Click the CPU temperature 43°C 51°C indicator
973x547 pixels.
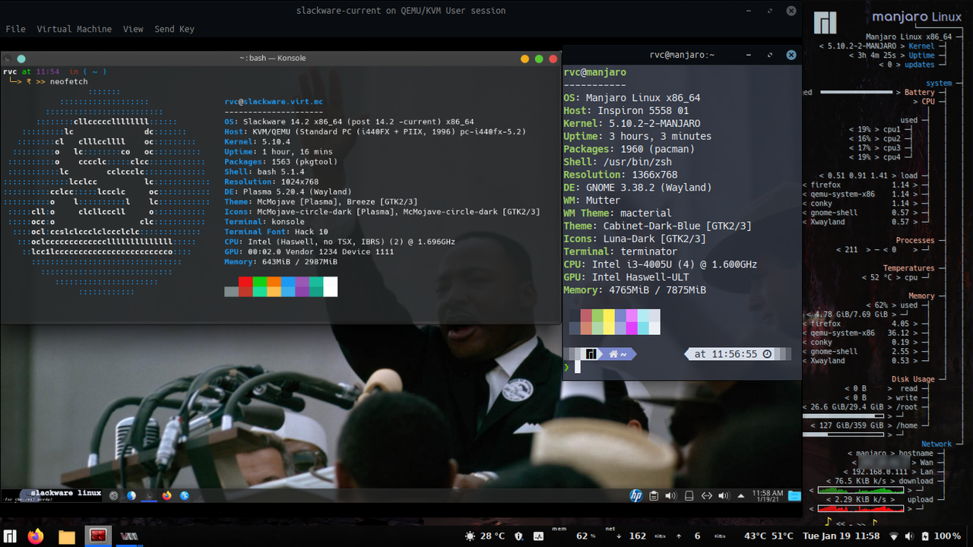coord(769,536)
